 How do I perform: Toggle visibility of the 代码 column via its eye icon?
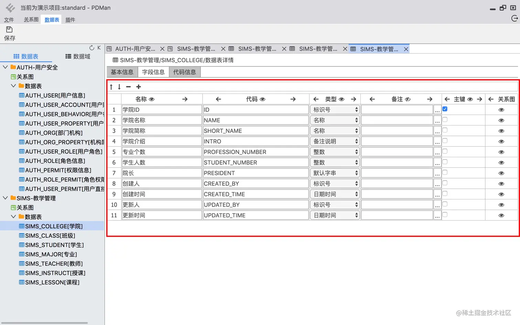(x=263, y=99)
